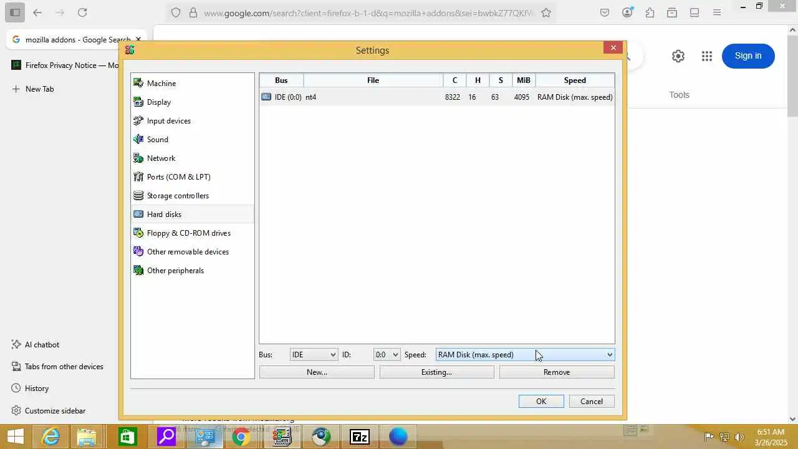Open the Firefox extensions puzzle icon
The height and width of the screenshot is (449, 798).
click(x=650, y=12)
